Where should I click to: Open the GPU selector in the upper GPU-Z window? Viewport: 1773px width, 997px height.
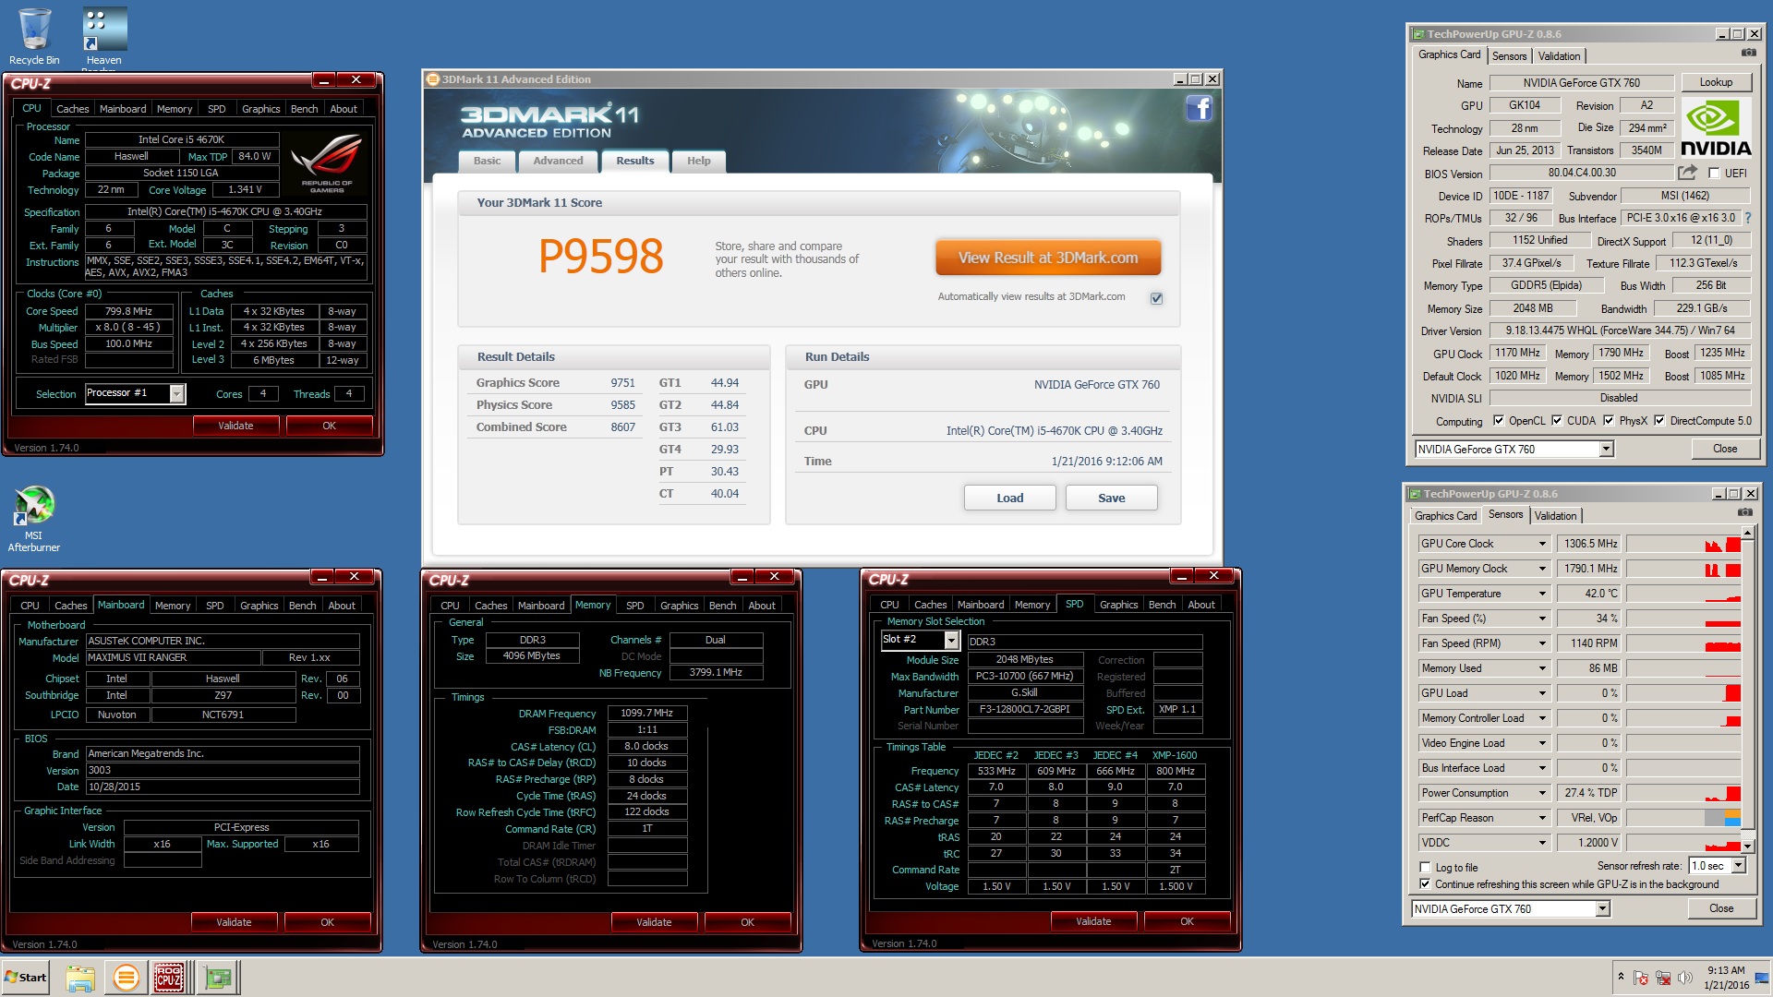(x=1606, y=450)
